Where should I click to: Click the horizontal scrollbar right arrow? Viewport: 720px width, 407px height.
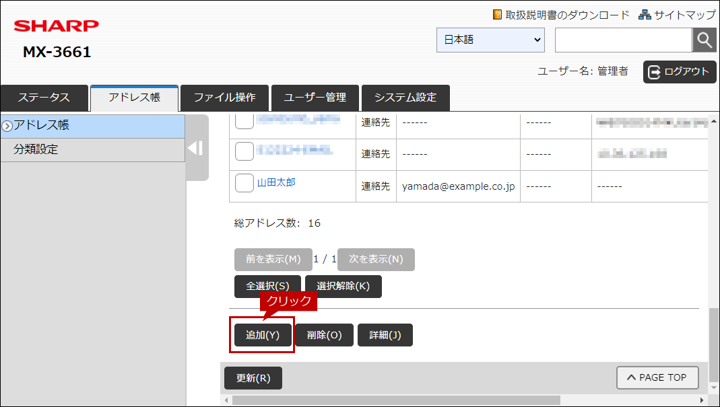click(702, 400)
